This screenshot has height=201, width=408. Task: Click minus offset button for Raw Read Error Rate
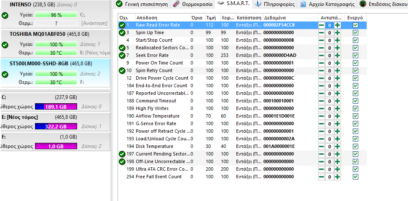(x=322, y=25)
